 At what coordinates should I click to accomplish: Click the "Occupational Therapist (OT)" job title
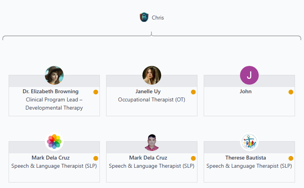(x=152, y=100)
